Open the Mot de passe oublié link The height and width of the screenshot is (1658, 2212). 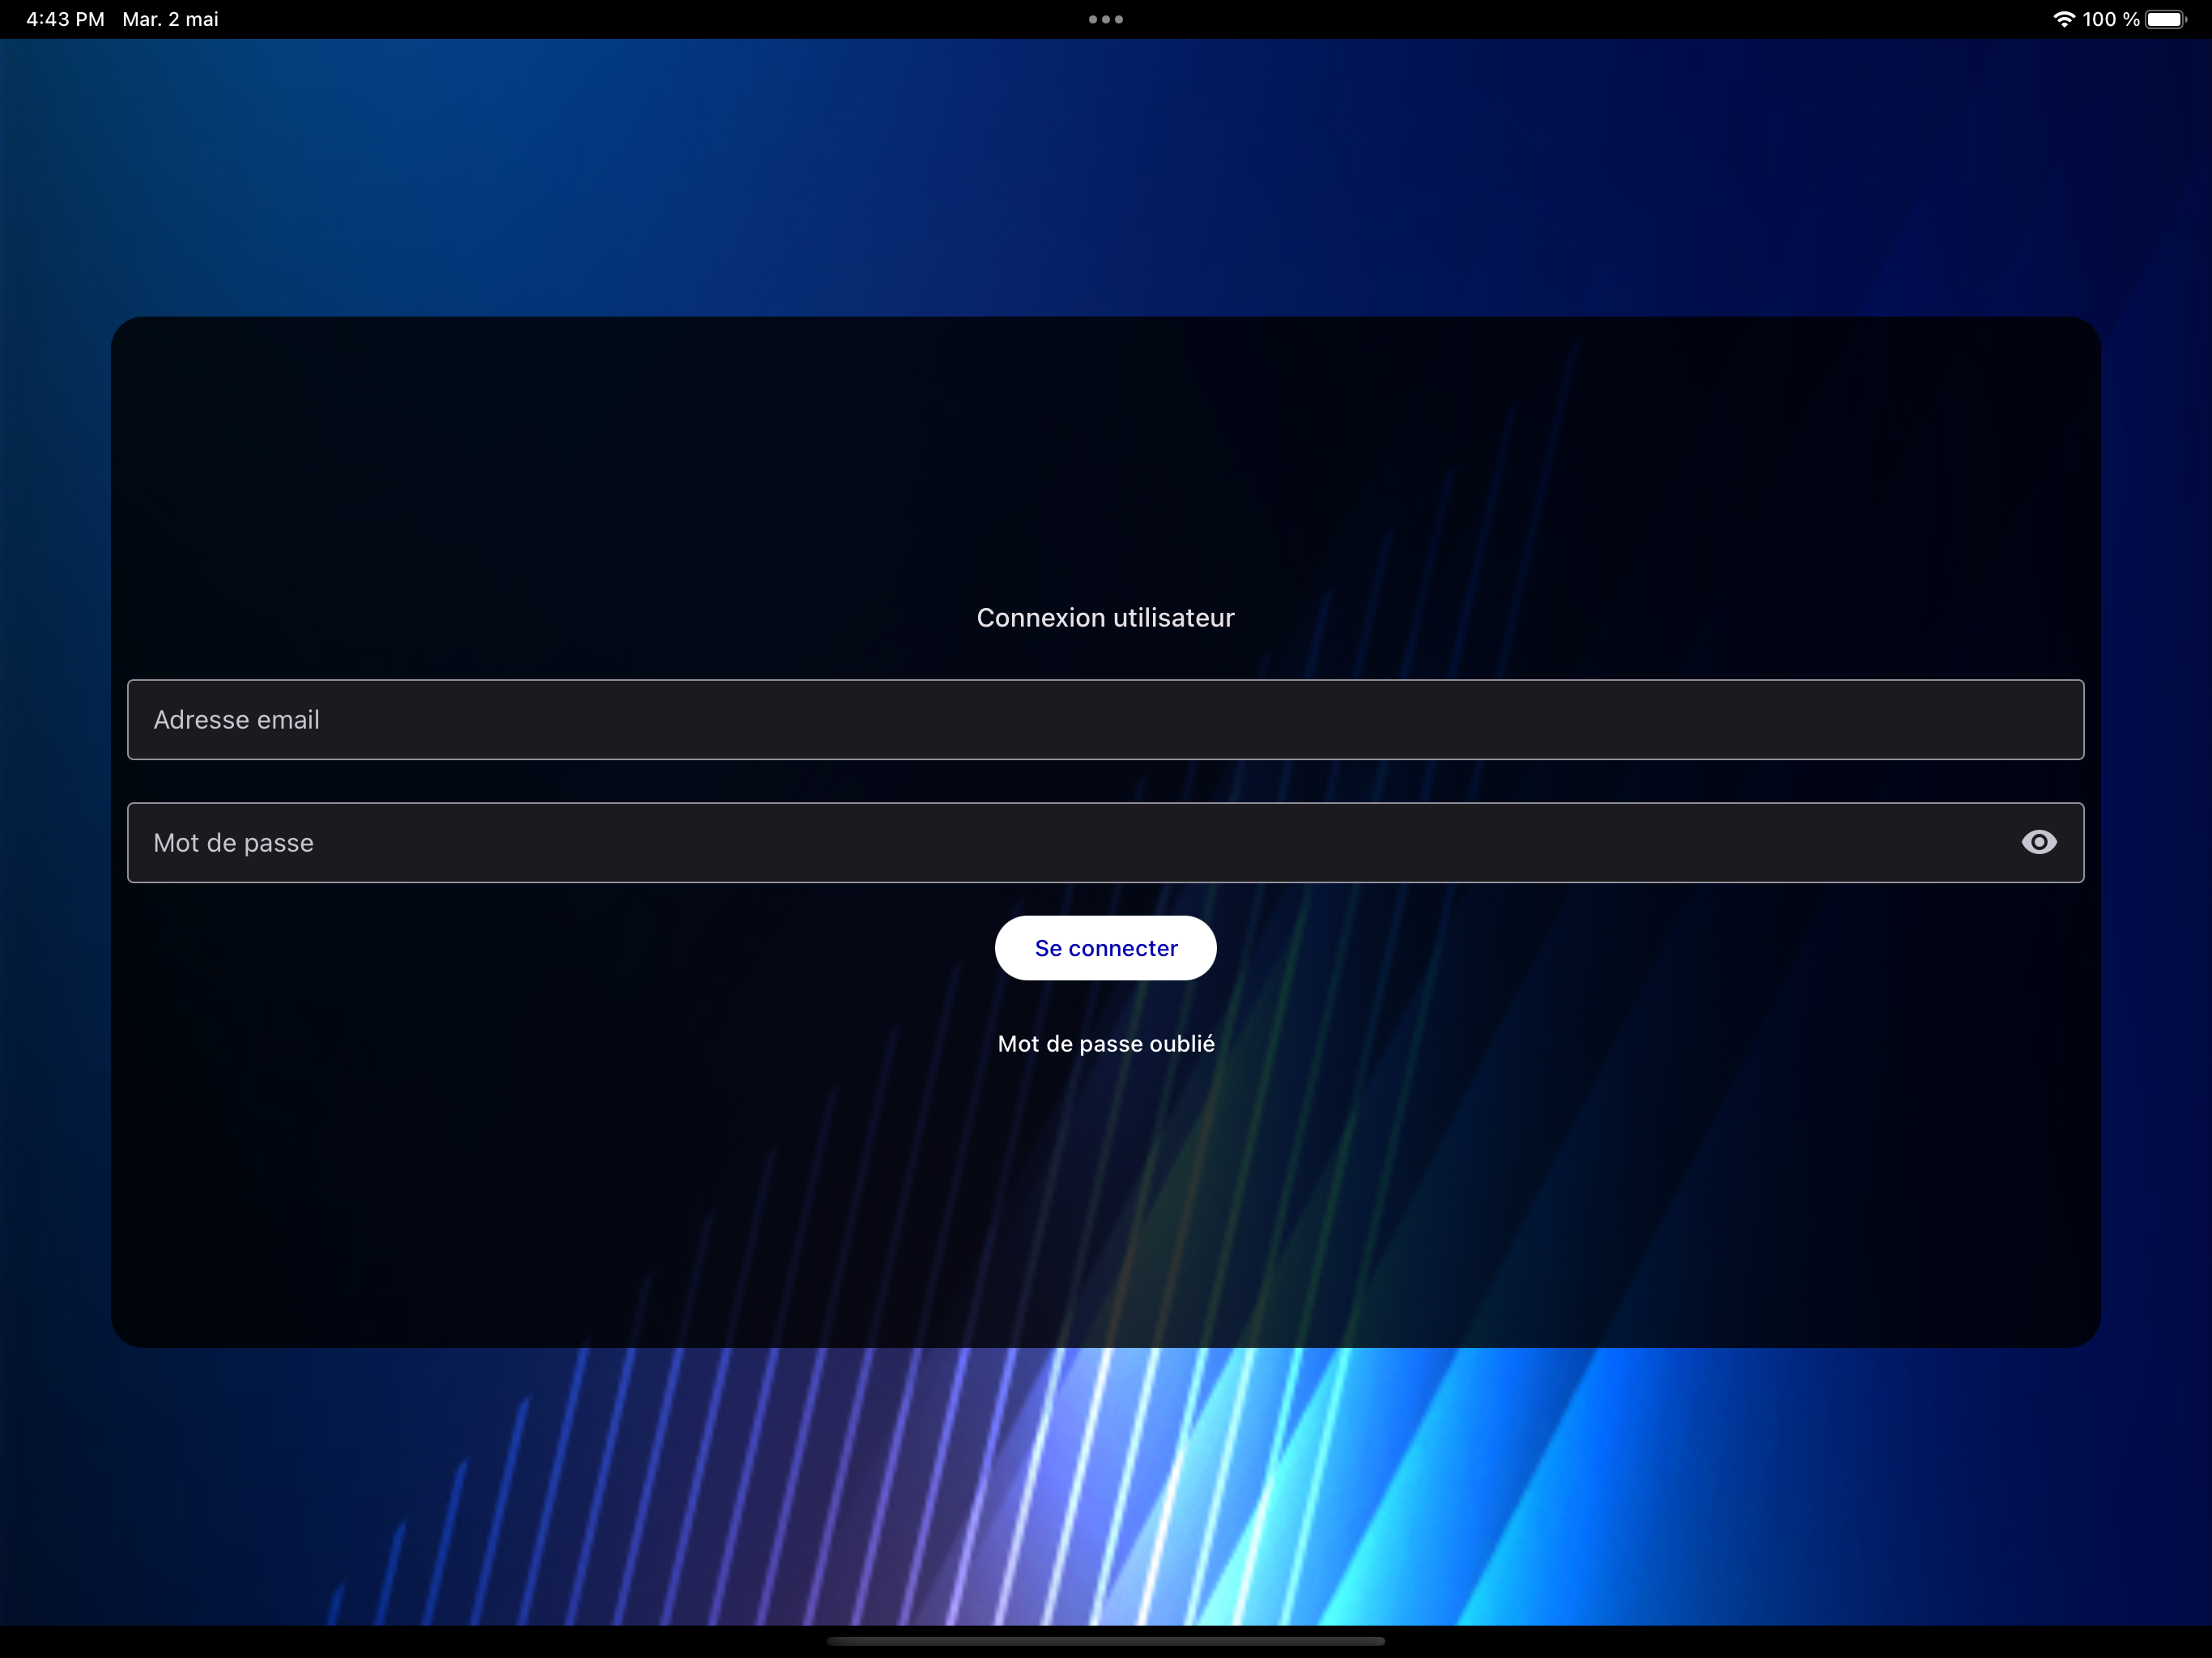point(1106,1043)
